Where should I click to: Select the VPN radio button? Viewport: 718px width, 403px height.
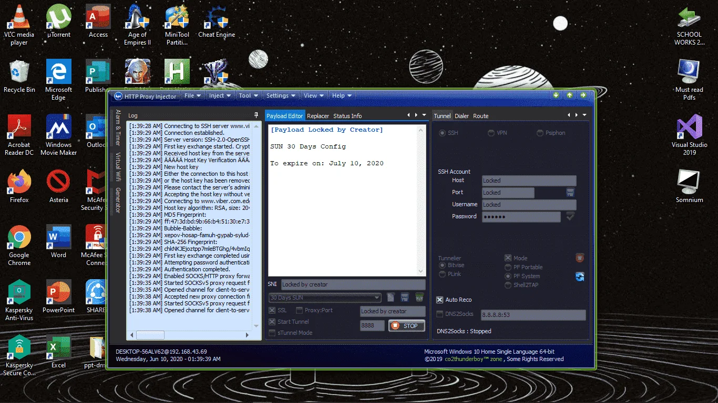pos(491,133)
